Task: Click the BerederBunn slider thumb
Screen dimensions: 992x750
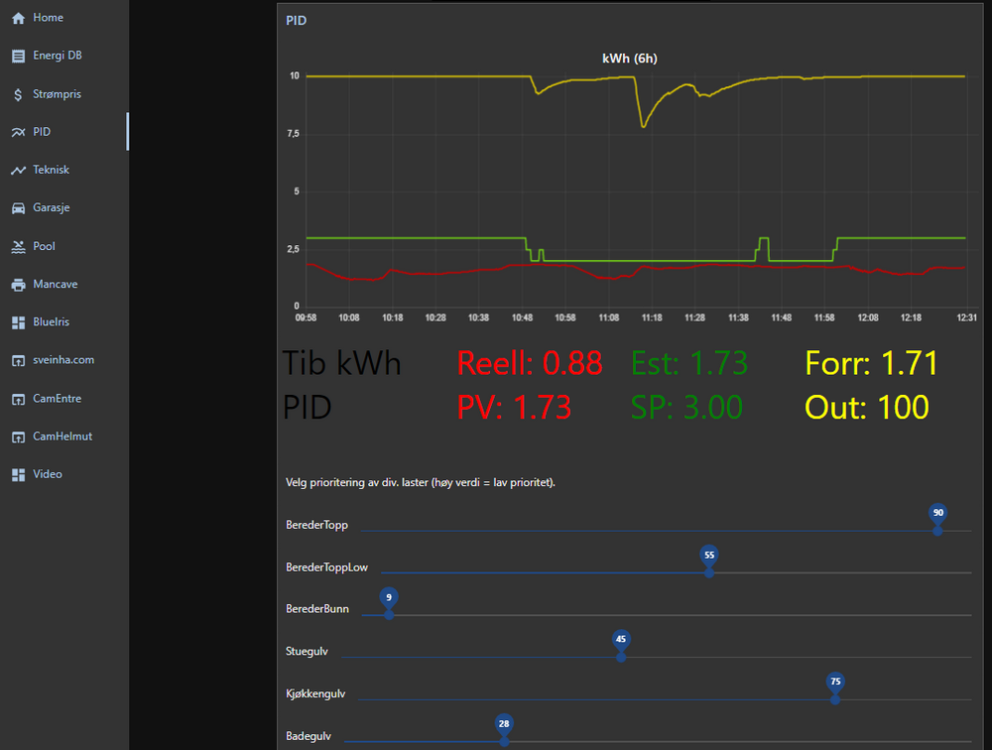Action: pyautogui.click(x=389, y=615)
